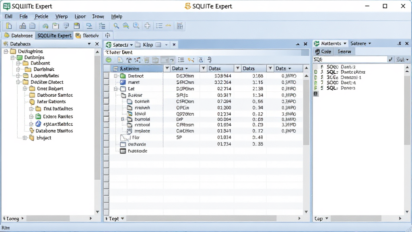
Task: Click the green refresh arrows toolbar icon
Action: (x=45, y=26)
